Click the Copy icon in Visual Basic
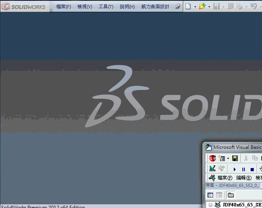Screen dimensions: 262x208 pyautogui.click(x=255, y=158)
